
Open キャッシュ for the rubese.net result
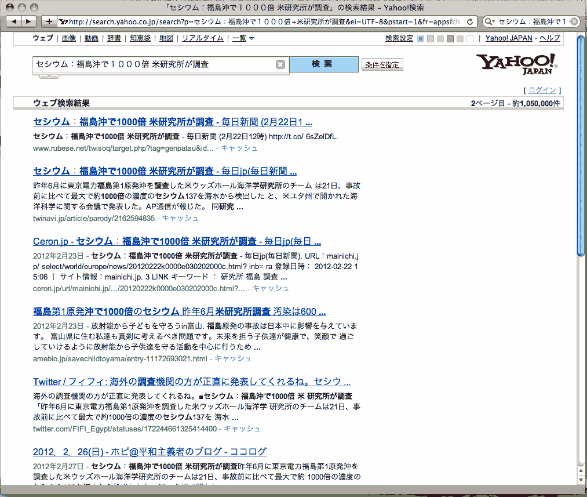pyautogui.click(x=239, y=148)
